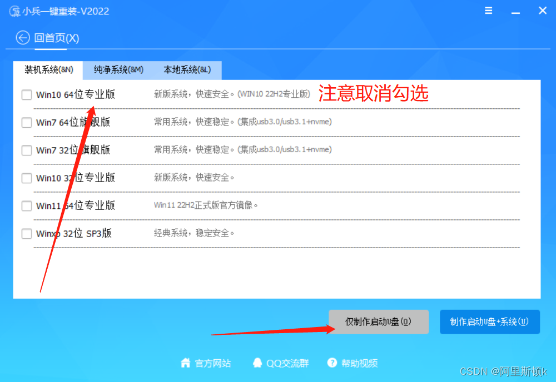This screenshot has height=382, width=556.
Task: Open the 本地系统 tab
Action: point(187,70)
